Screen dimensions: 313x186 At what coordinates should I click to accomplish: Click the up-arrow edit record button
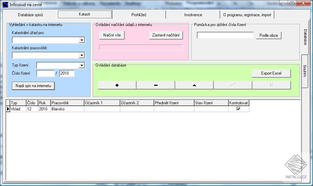tap(194, 85)
